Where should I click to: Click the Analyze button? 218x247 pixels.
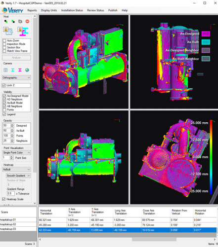16,58
